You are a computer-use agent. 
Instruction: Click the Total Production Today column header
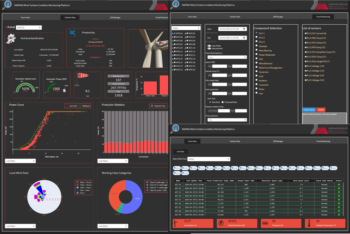pyautogui.click(x=220, y=181)
